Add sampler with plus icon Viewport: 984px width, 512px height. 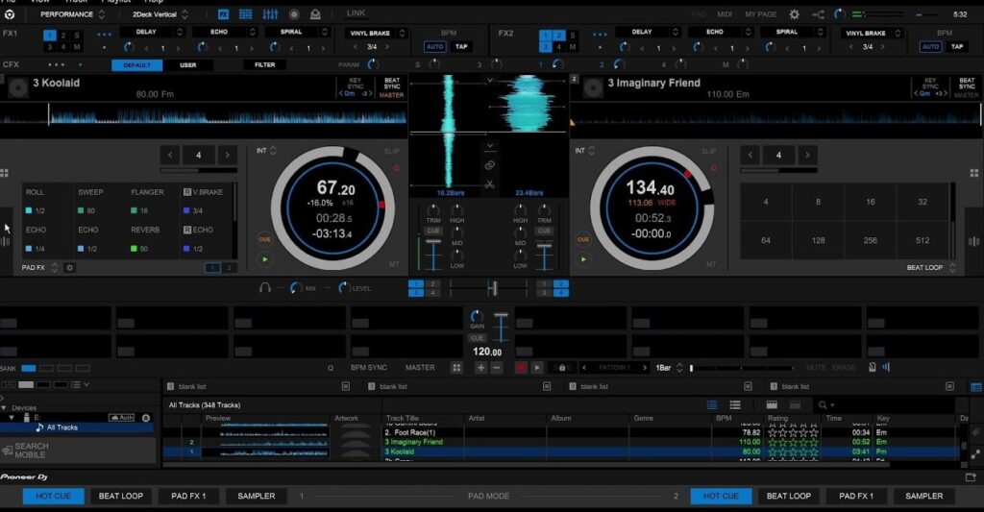point(480,368)
